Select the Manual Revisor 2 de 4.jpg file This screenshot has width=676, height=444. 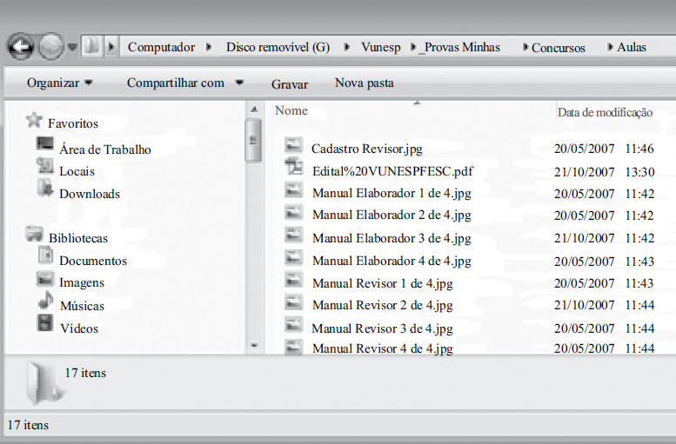pos(382,305)
